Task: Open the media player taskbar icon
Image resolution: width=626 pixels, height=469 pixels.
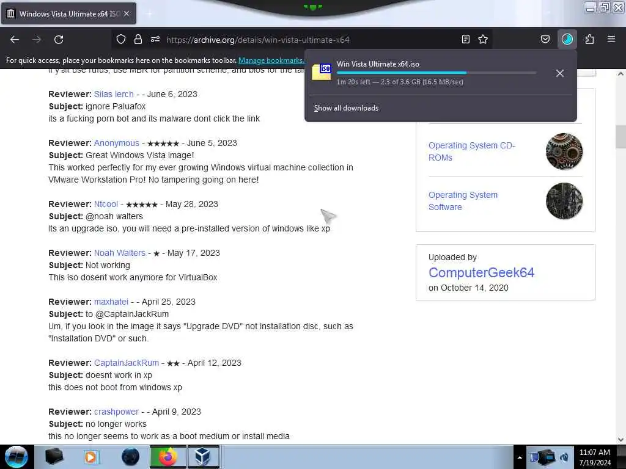Action: point(91,457)
